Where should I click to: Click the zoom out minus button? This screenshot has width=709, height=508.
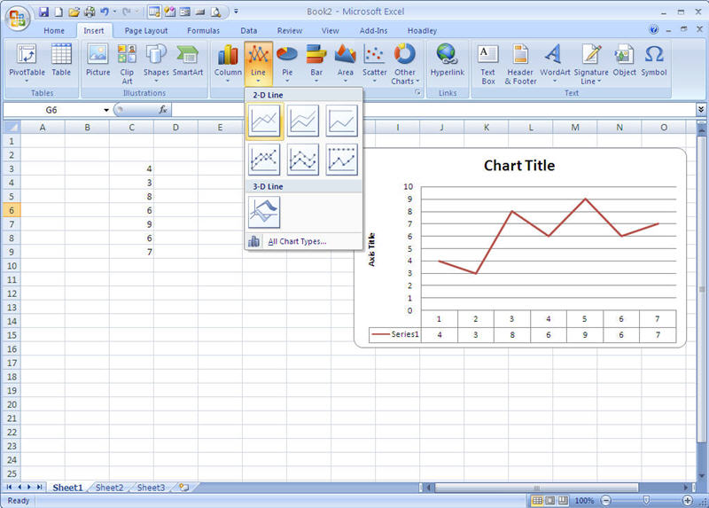click(x=606, y=500)
